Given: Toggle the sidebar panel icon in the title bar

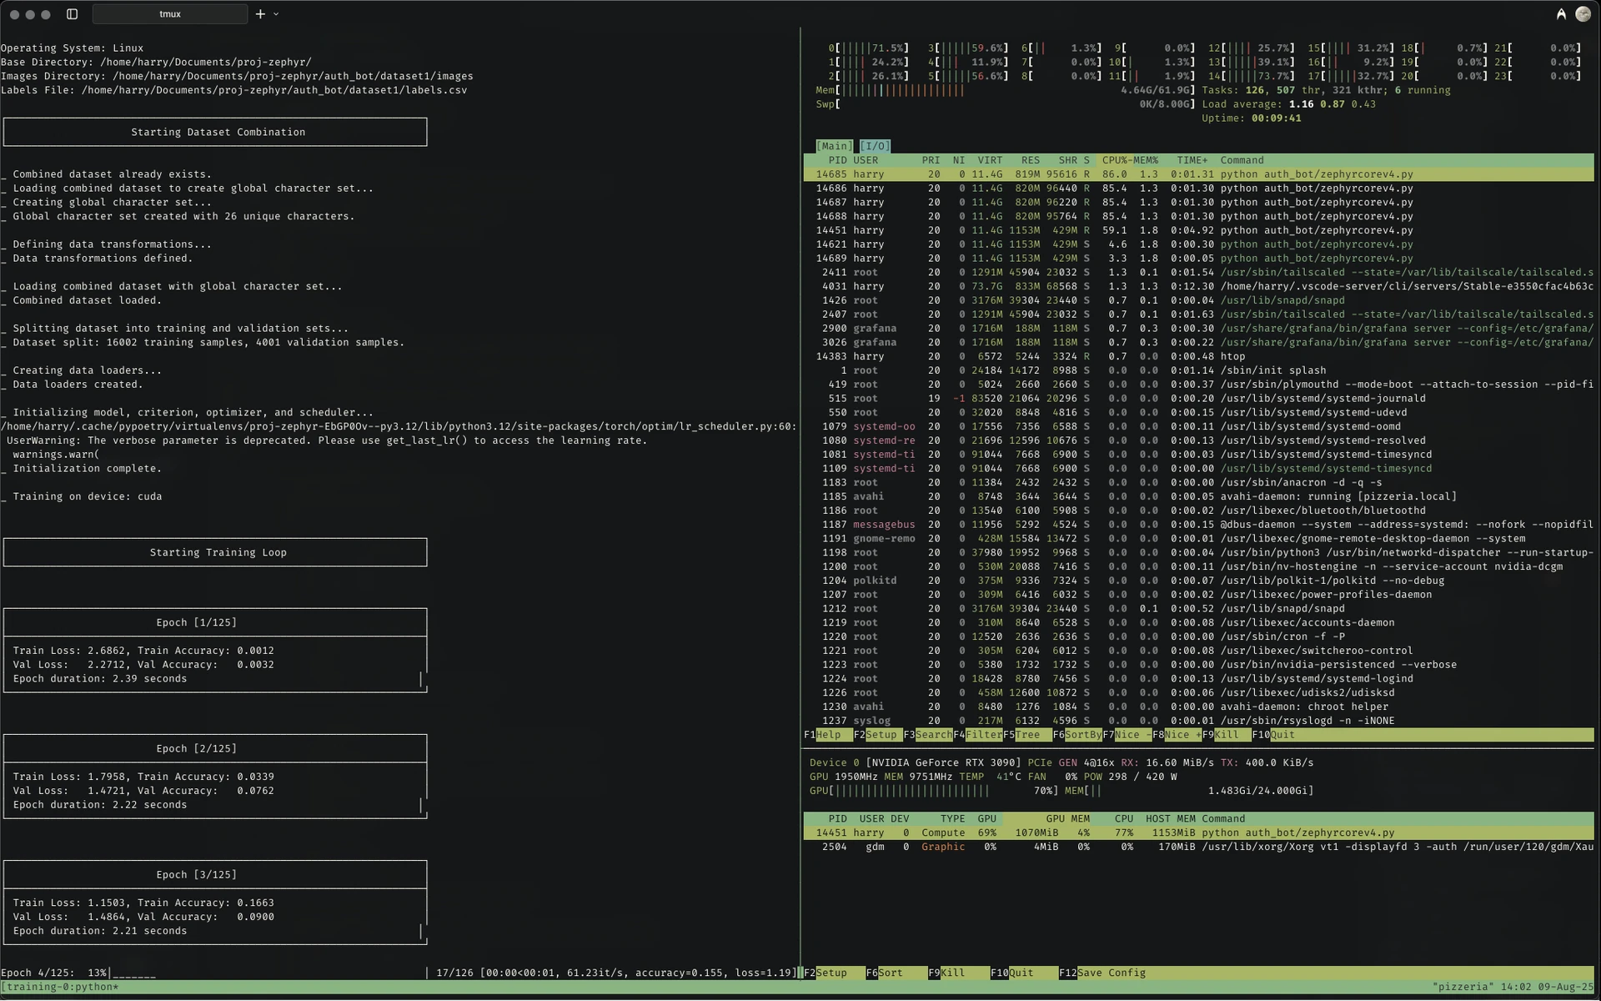Looking at the screenshot, I should tap(72, 13).
